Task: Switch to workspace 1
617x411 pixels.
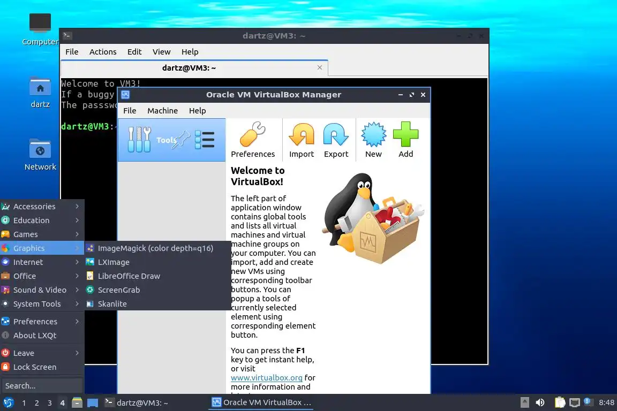Action: [24, 403]
